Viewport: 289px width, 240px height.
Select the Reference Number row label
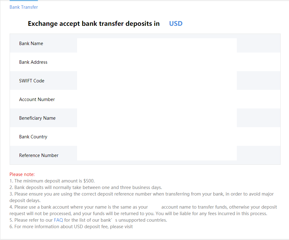tap(39, 155)
